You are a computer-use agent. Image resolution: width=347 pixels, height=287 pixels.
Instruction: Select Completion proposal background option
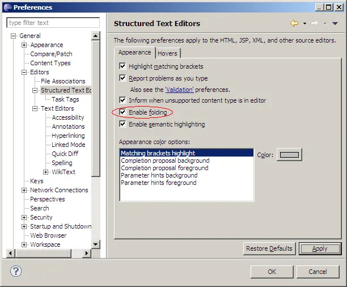(x=187, y=161)
